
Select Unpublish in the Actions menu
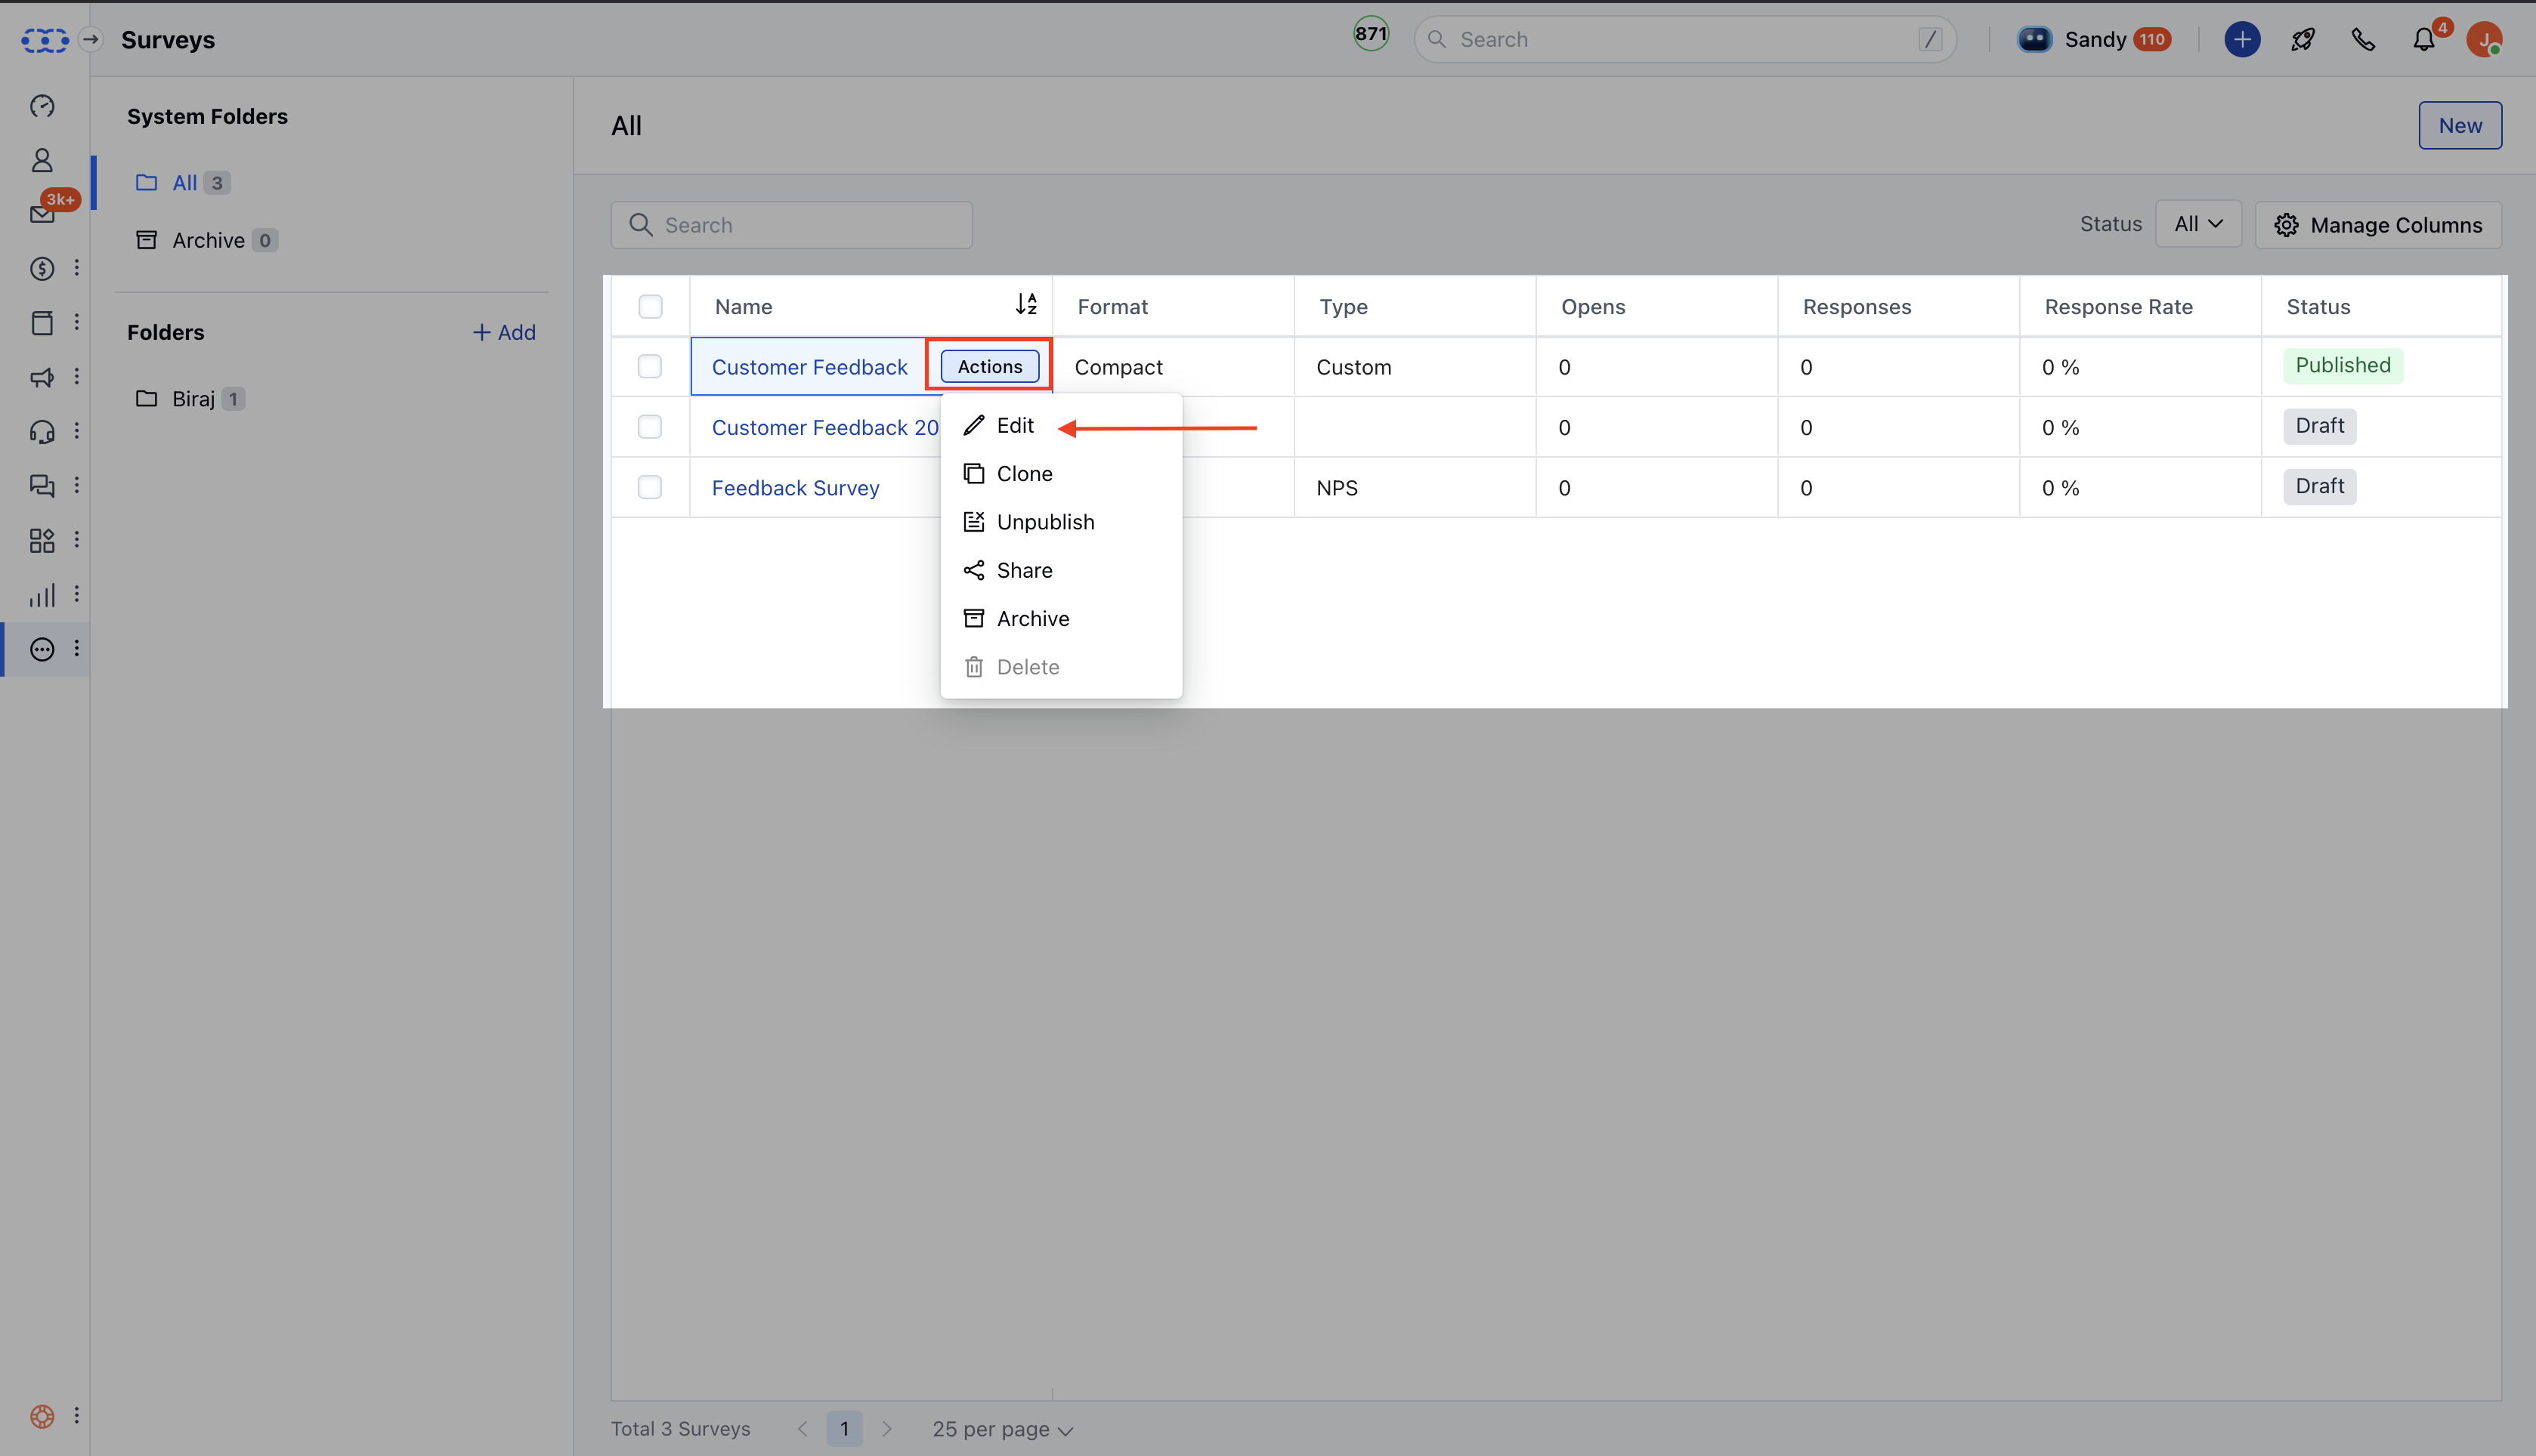[x=1044, y=521]
